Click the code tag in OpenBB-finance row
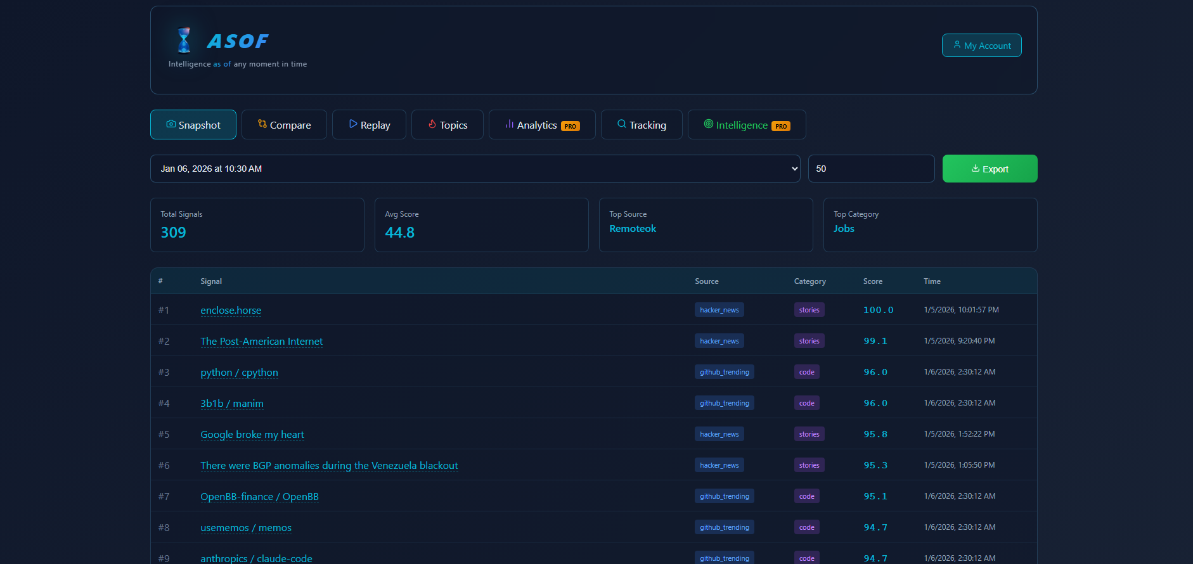 click(807, 496)
